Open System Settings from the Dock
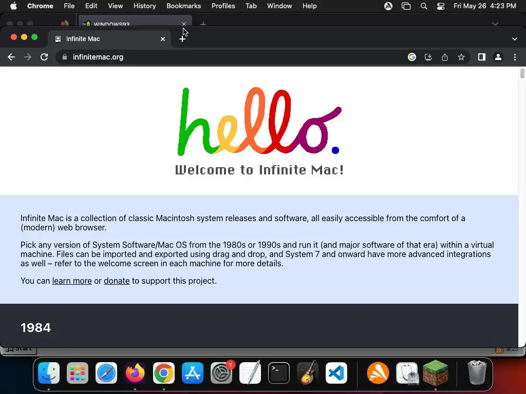The width and height of the screenshot is (526, 394). 221,373
